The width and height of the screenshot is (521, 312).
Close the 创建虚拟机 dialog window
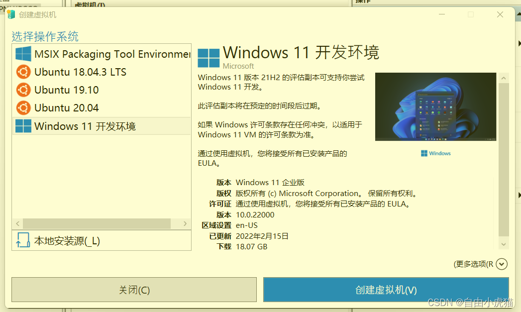point(500,14)
